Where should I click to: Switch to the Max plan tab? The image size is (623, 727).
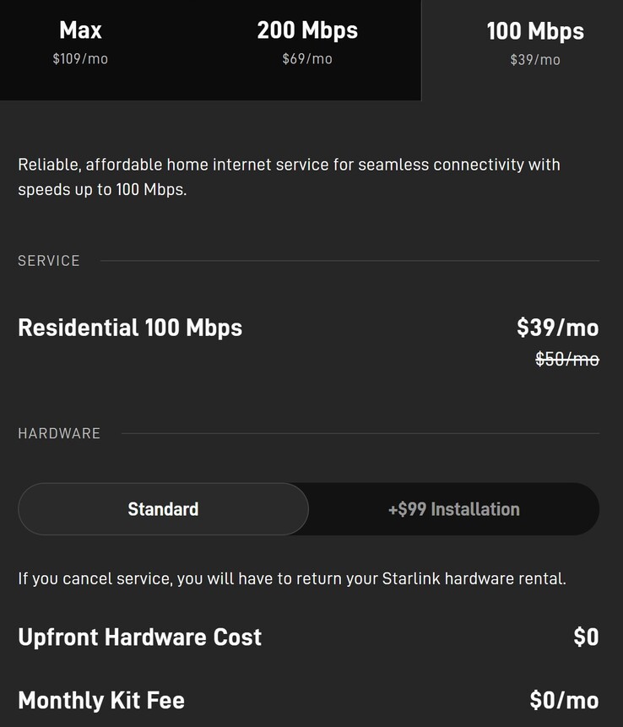[x=80, y=41]
